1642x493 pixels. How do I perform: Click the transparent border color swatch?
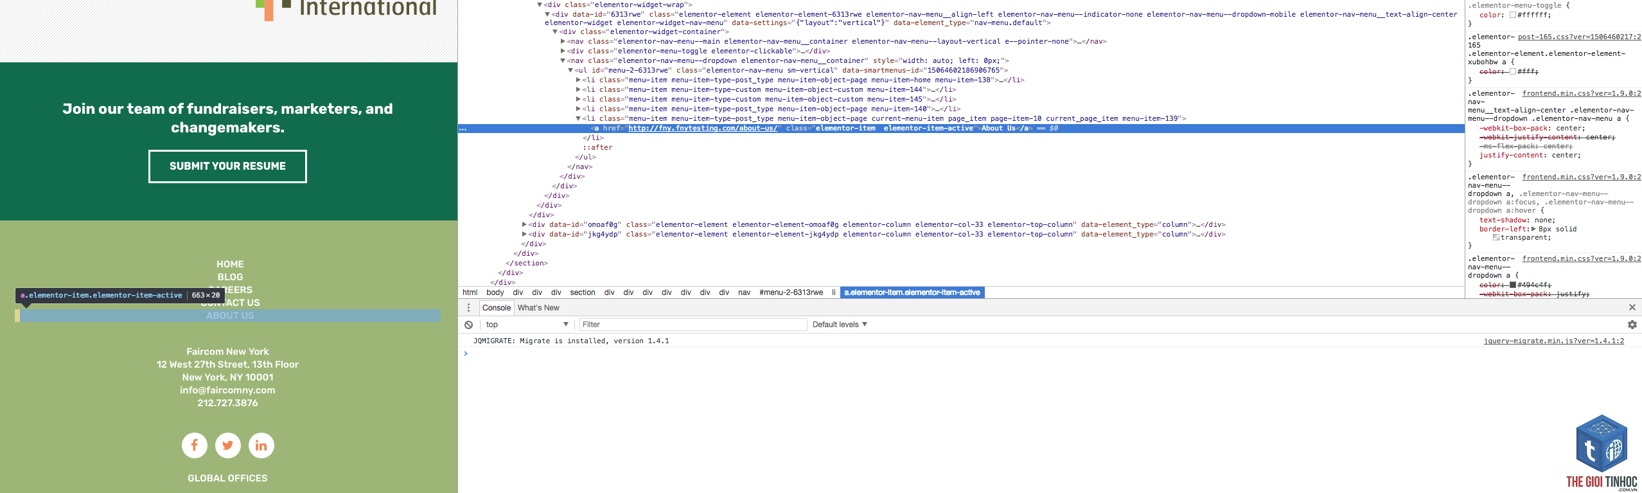pyautogui.click(x=1496, y=237)
